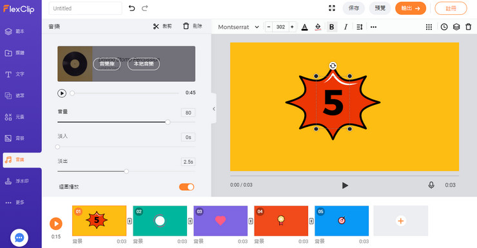Viewport: 477px width, 248px height.
Task: Open the chat support bubble
Action: [19, 238]
